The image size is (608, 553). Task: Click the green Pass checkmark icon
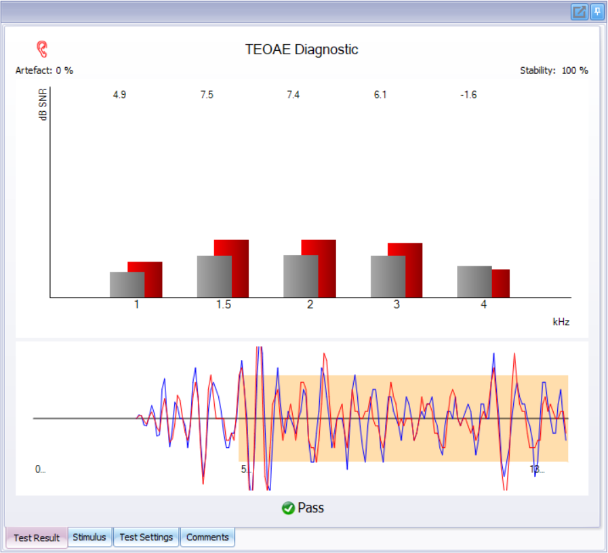[288, 508]
